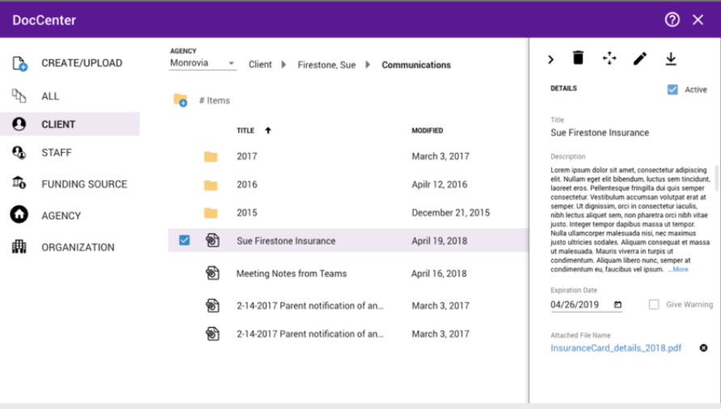
Task: Open InsuranceCard_details_2018.pdf attachment link
Action: point(616,348)
